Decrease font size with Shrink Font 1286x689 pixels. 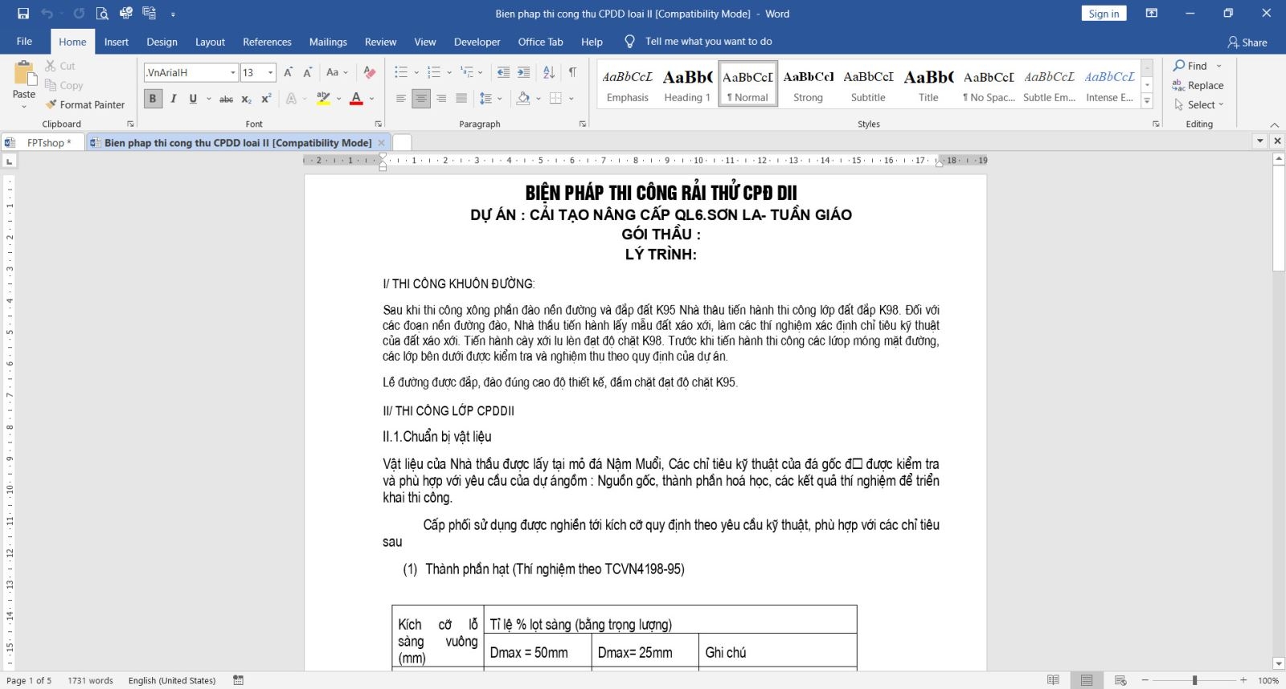(307, 72)
